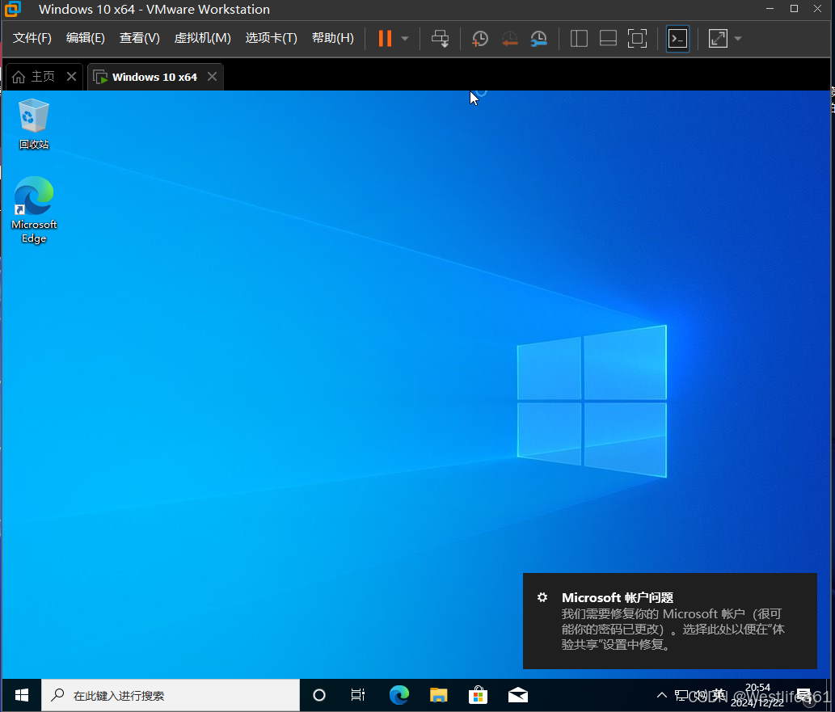835x712 pixels.
Task: Suspend the virtual machine with pause icon
Action: [384, 38]
